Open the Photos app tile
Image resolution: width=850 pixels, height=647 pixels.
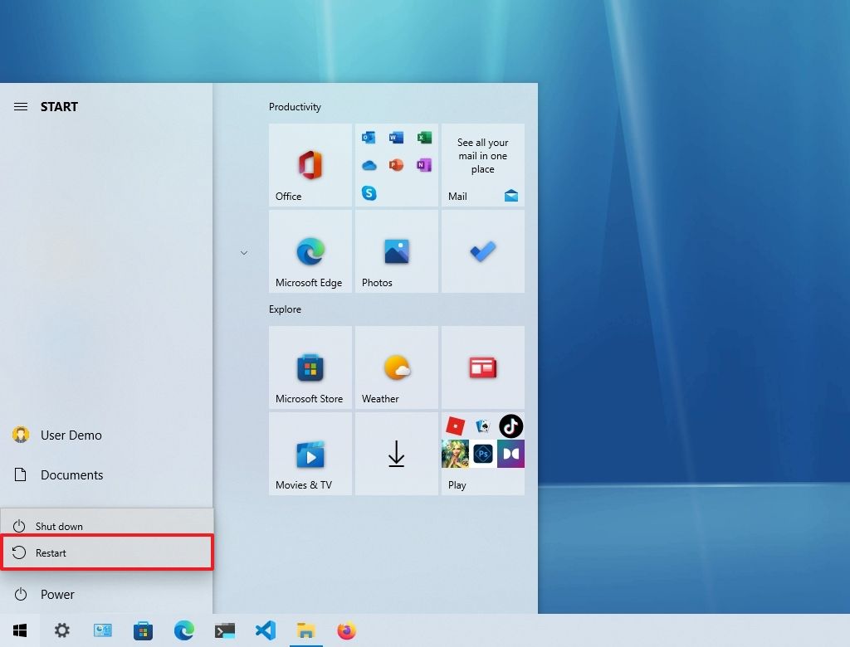[x=396, y=251]
